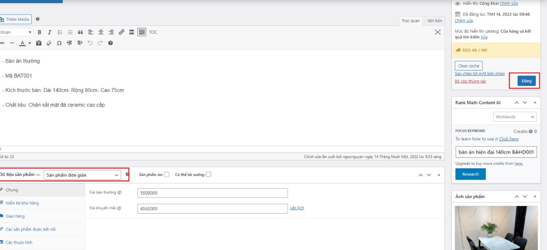Tick the Có thể tải xuống checkbox

pos(209,175)
